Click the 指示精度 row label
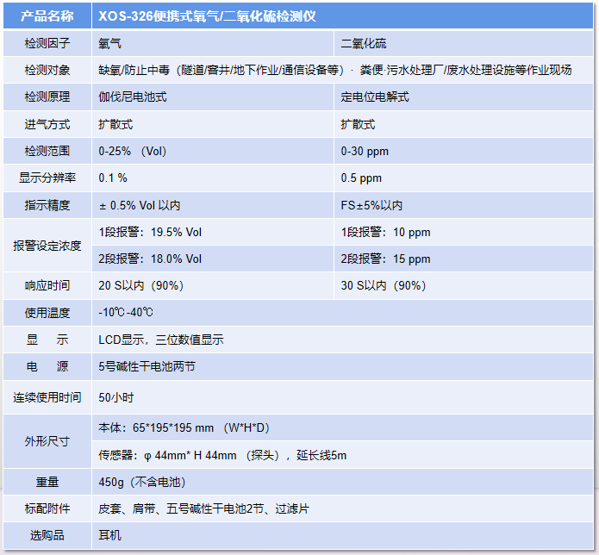The image size is (599, 555). 47,205
